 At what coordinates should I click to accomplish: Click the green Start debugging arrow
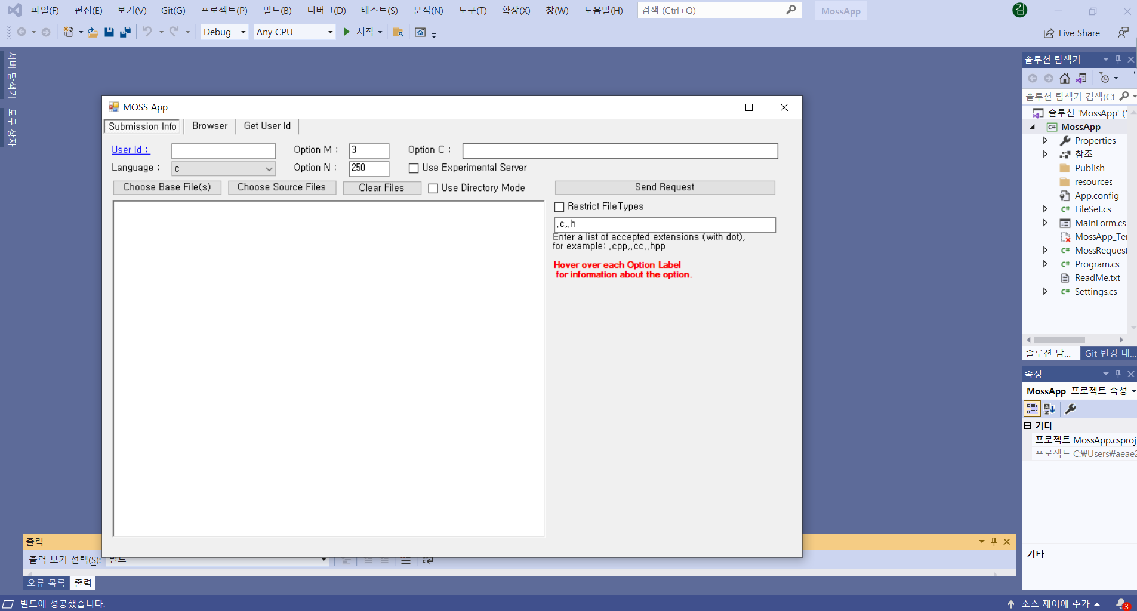[347, 32]
